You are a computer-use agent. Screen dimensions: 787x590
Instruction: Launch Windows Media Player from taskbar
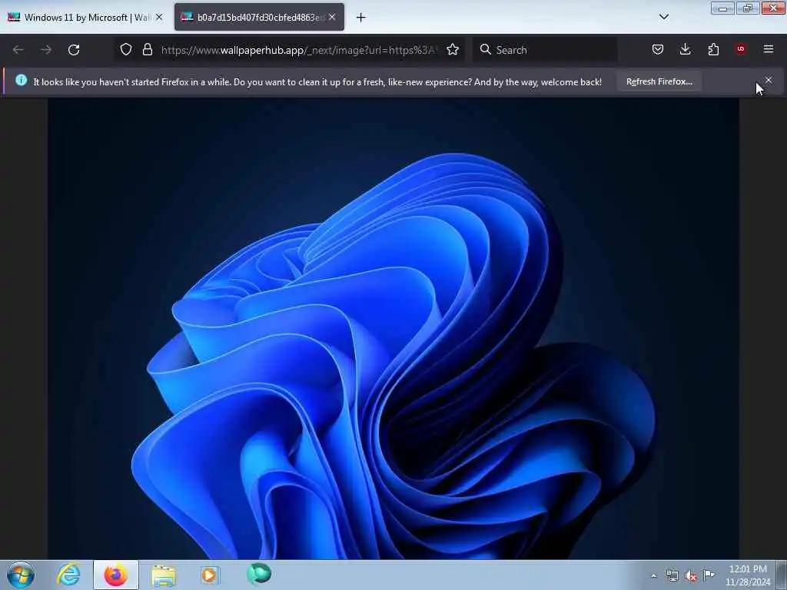tap(210, 575)
